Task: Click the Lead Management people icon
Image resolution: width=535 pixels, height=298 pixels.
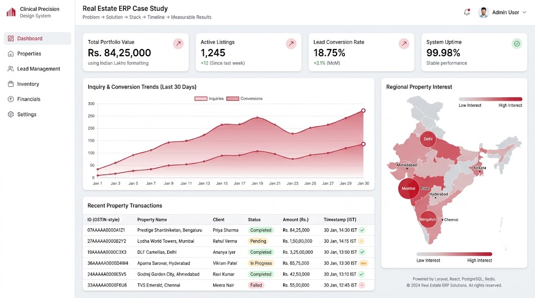Action: [10, 69]
